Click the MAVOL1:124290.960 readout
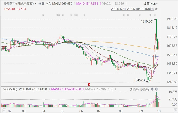The image size is (178, 113). click(66, 89)
